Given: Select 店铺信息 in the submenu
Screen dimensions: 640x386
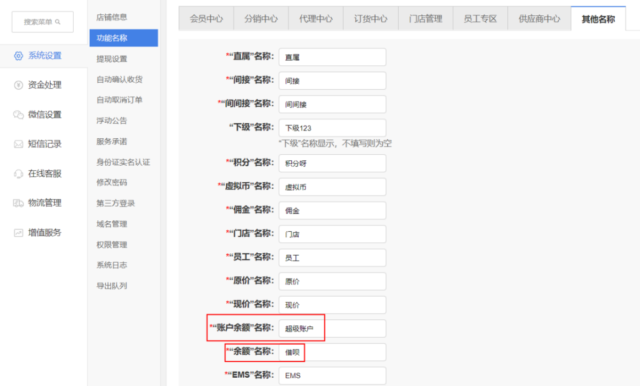Looking at the screenshot, I should point(112,18).
